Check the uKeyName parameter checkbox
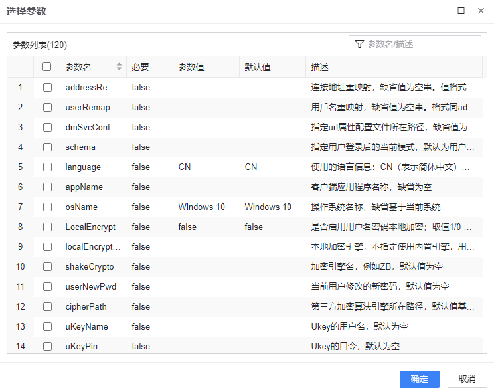The image size is (494, 392). click(47, 326)
